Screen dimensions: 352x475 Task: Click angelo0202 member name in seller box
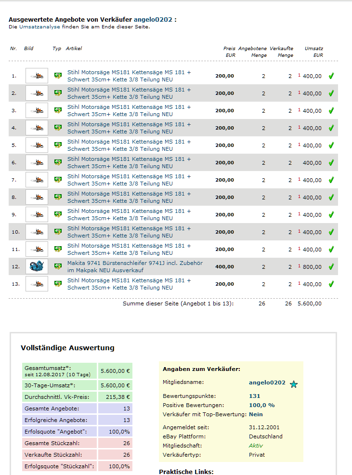[x=267, y=383]
